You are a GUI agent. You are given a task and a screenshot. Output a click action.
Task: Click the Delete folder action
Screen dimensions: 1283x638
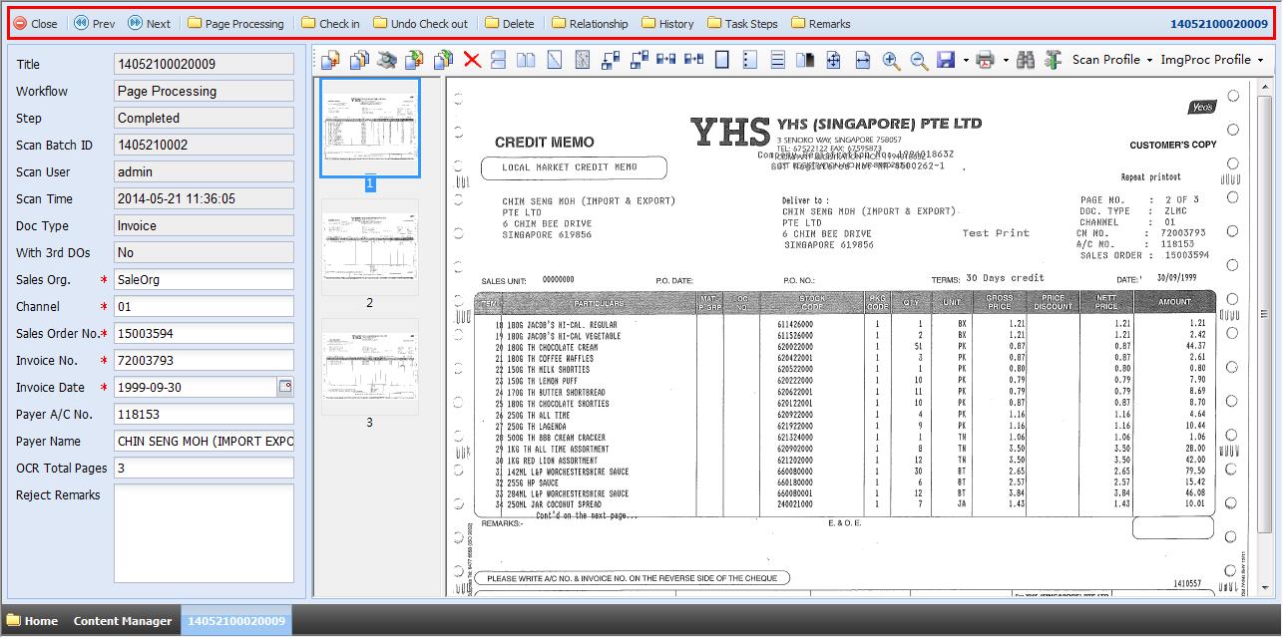[509, 23]
